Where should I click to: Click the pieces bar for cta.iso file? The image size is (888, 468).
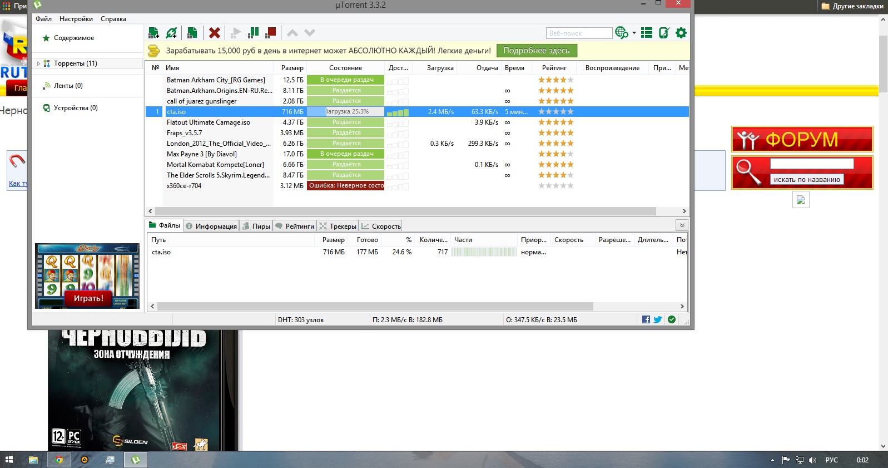(x=484, y=252)
